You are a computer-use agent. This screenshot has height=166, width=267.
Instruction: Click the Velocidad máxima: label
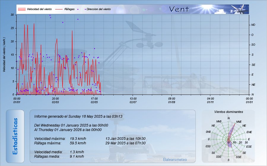[x=50, y=139]
